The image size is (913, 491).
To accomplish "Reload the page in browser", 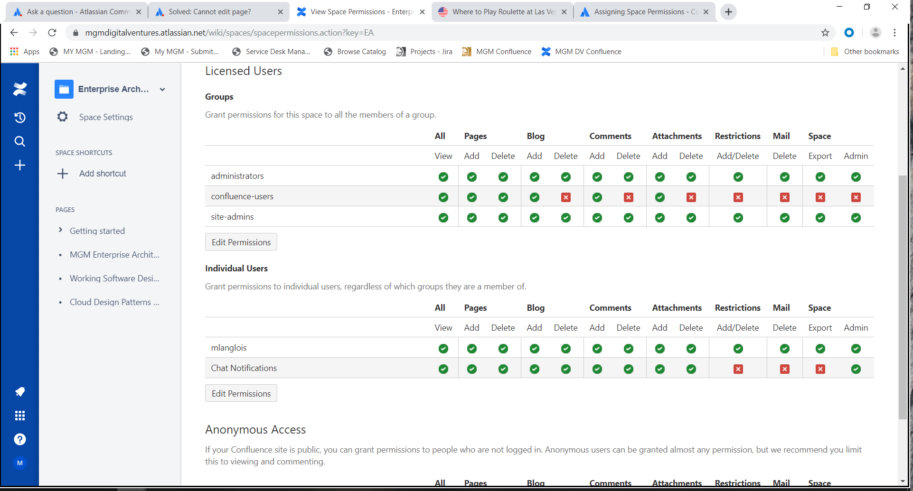I will [x=52, y=32].
